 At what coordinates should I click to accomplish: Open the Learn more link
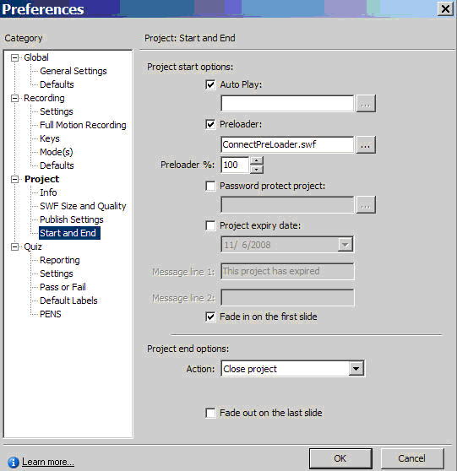(x=48, y=462)
